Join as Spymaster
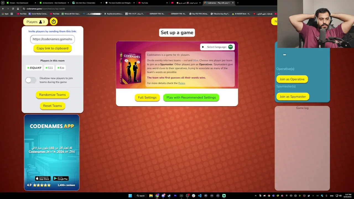 click(293, 97)
